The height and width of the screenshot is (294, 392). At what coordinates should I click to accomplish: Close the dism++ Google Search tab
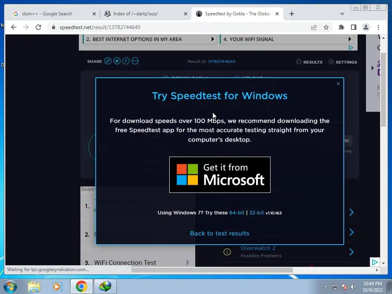click(x=94, y=14)
